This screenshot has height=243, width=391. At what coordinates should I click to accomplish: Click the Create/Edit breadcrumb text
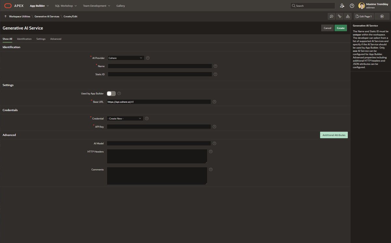pyautogui.click(x=70, y=16)
